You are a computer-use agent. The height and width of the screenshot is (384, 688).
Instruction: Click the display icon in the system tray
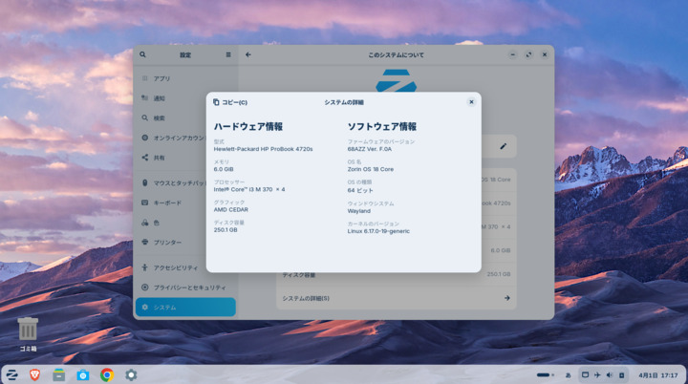[585, 375]
